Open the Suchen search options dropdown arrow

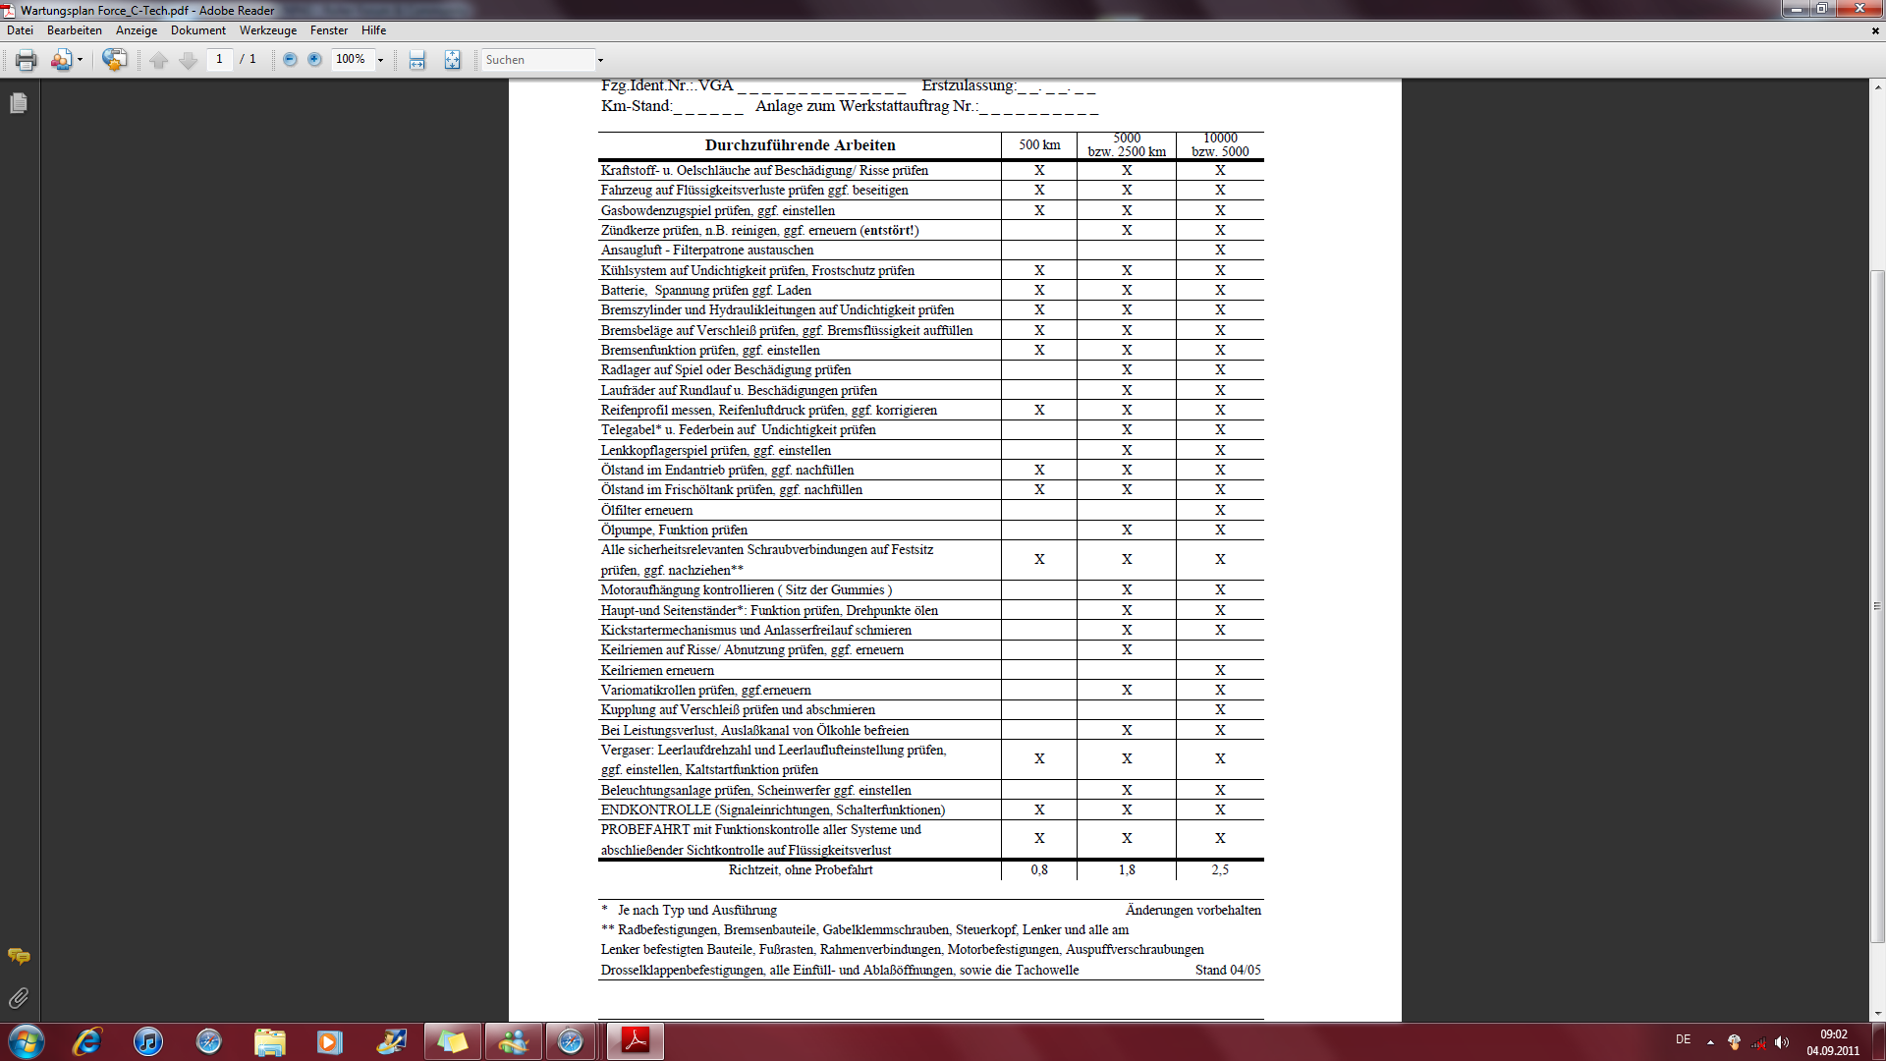tap(600, 60)
